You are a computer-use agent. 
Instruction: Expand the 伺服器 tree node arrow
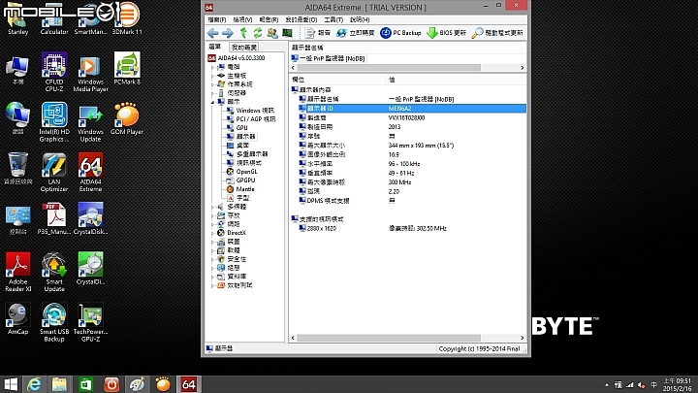tap(212, 93)
